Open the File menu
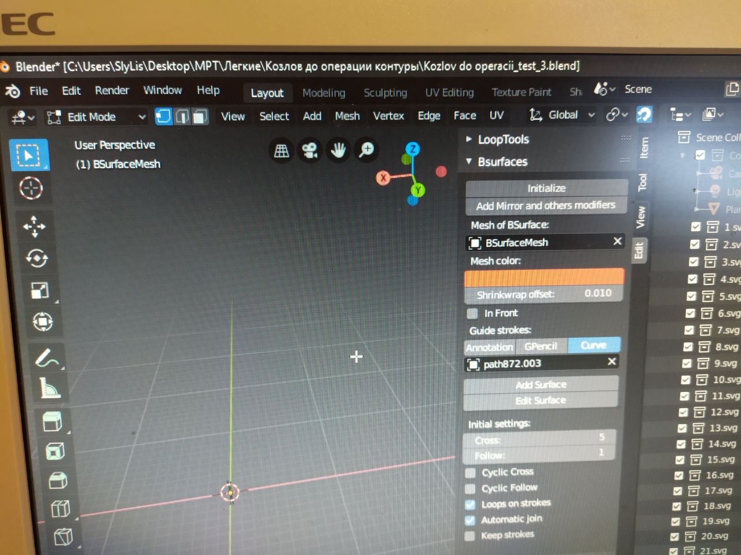Screen dimensions: 741x555 pos(39,91)
